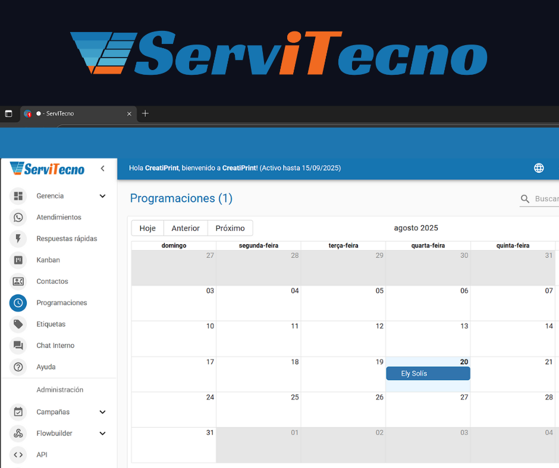Click the API code brackets icon
This screenshot has width=559, height=468.
tap(18, 455)
